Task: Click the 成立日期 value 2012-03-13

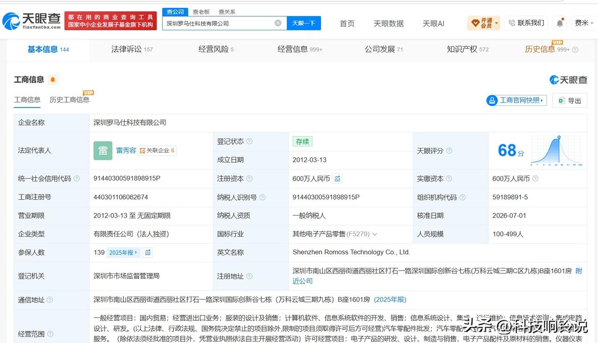Action: 310,160
